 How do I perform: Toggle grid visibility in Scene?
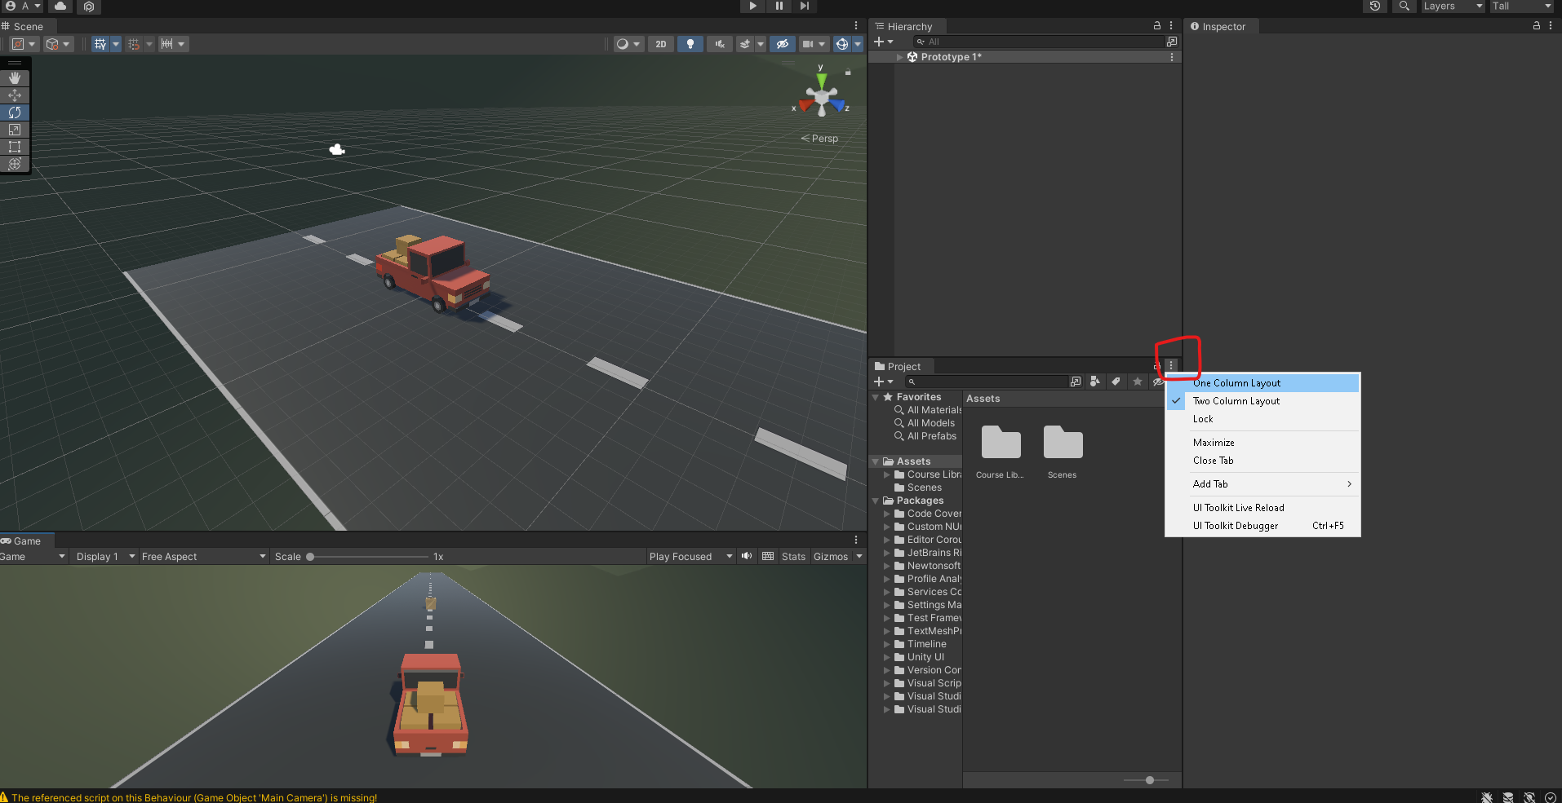pos(100,44)
